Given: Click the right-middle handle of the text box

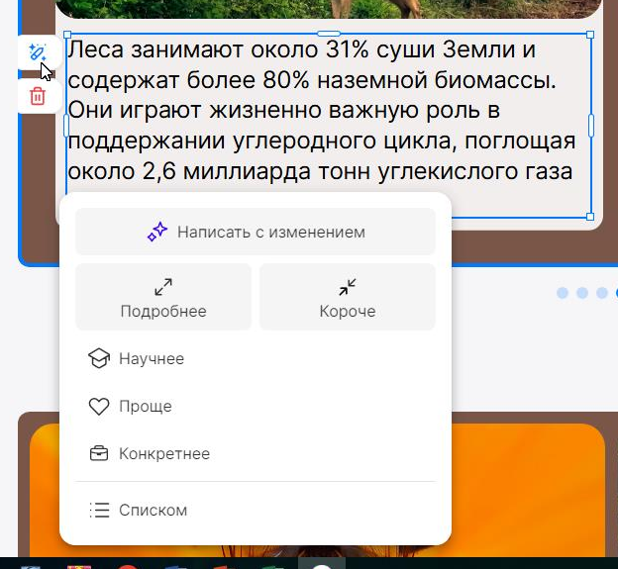Looking at the screenshot, I should click(x=591, y=126).
